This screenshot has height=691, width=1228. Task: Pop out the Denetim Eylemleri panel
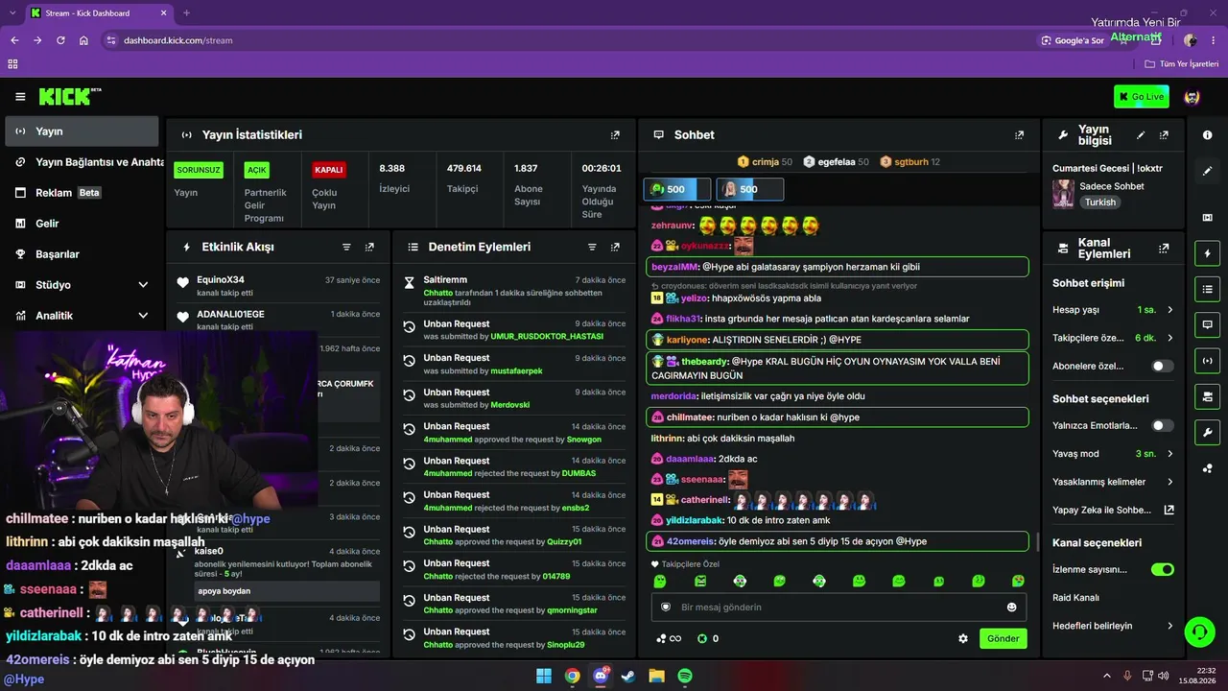pos(615,247)
